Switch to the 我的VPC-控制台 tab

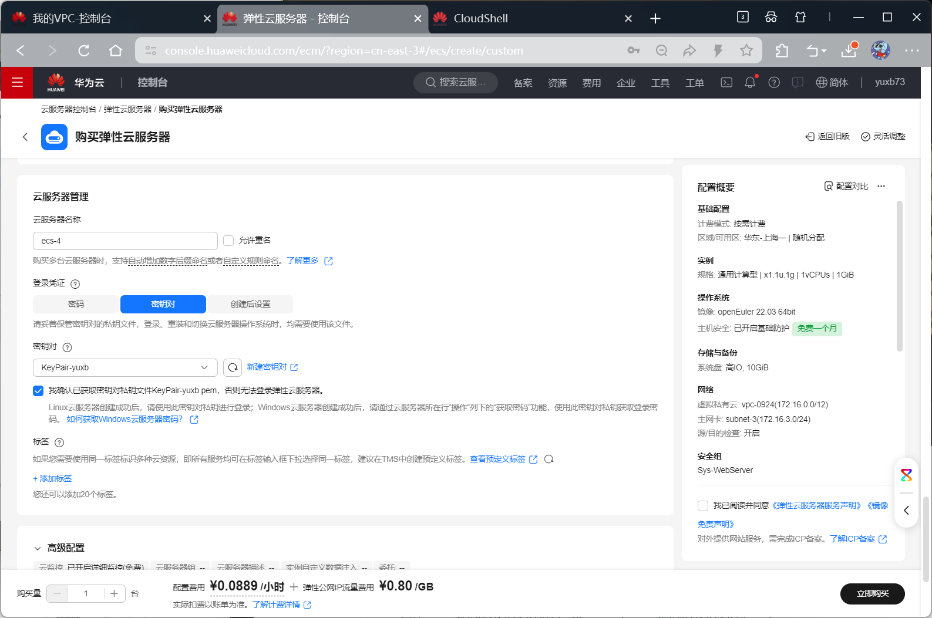click(x=109, y=18)
